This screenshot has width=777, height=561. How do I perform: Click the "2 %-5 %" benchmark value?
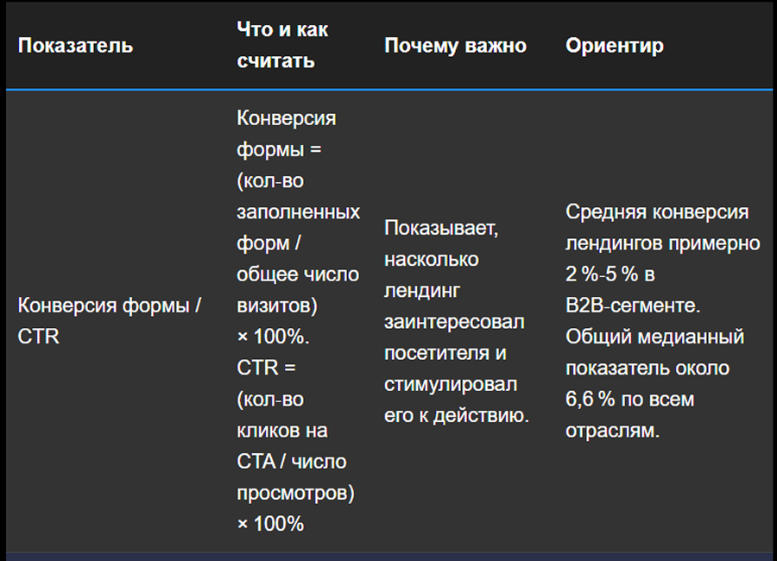pos(600,274)
